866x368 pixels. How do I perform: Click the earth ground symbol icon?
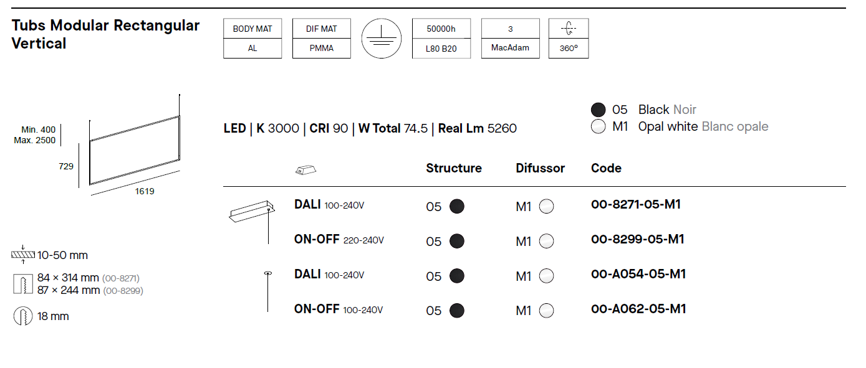pyautogui.click(x=382, y=39)
